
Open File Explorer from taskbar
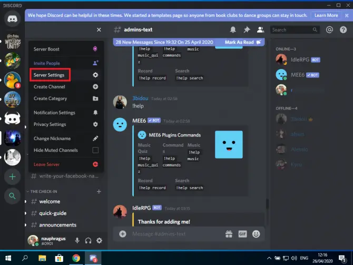(x=42, y=258)
